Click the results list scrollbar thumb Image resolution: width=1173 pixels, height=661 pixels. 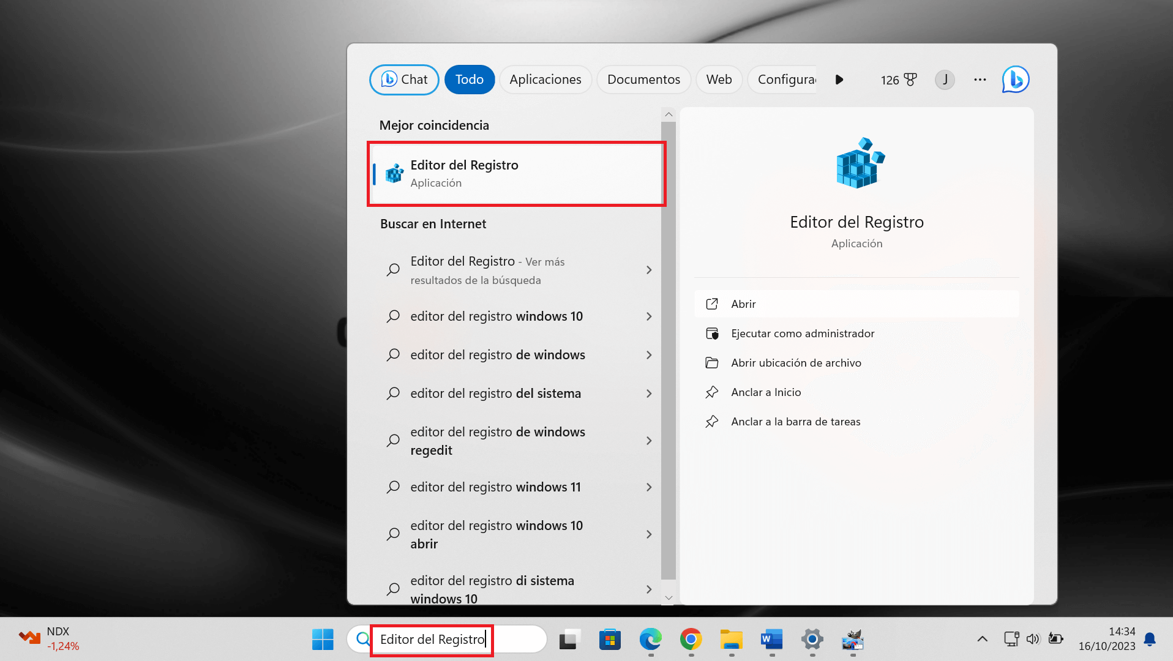click(669, 350)
